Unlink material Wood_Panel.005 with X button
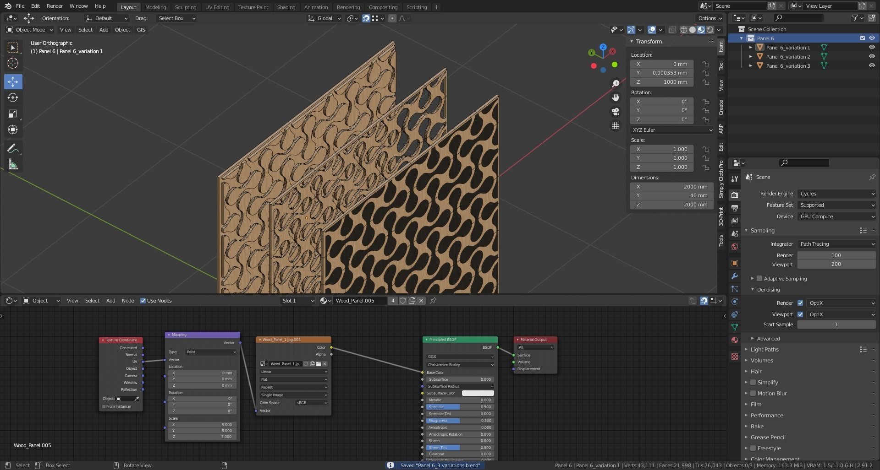 click(x=421, y=301)
